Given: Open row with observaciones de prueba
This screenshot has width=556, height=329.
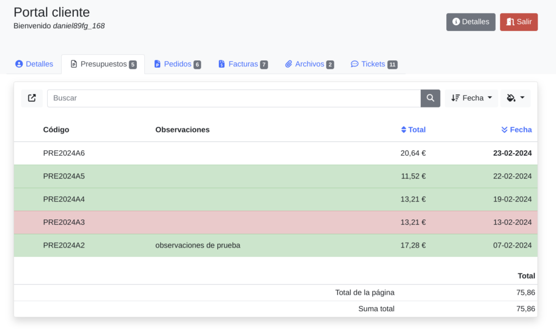Looking at the screenshot, I should click(x=198, y=245).
